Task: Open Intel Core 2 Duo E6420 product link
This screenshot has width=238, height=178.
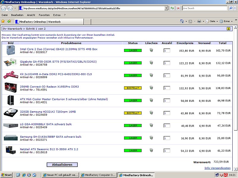Action: [59, 49]
